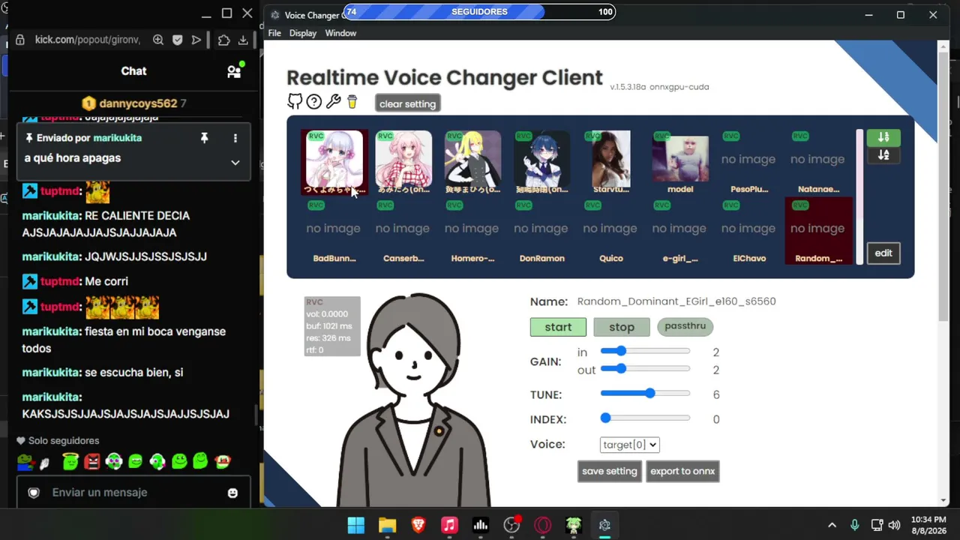This screenshot has height=540, width=960.
Task: Click the shield icon in message box
Action: 34,493
